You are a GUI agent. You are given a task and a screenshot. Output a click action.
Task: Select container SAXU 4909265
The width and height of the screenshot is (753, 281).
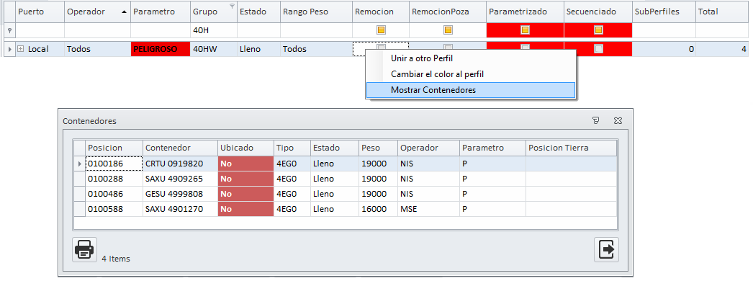[180, 179]
